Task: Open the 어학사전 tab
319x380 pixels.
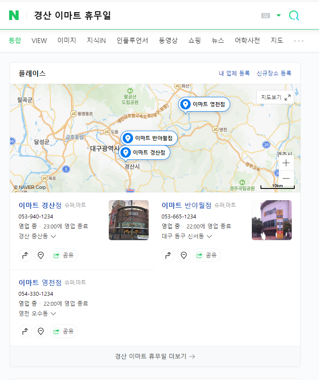Action: coord(247,40)
